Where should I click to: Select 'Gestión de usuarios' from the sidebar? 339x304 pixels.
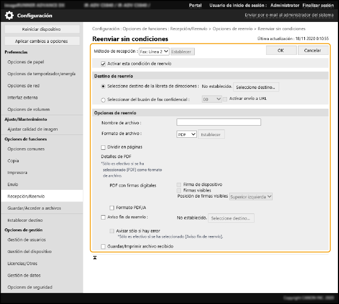(26, 240)
